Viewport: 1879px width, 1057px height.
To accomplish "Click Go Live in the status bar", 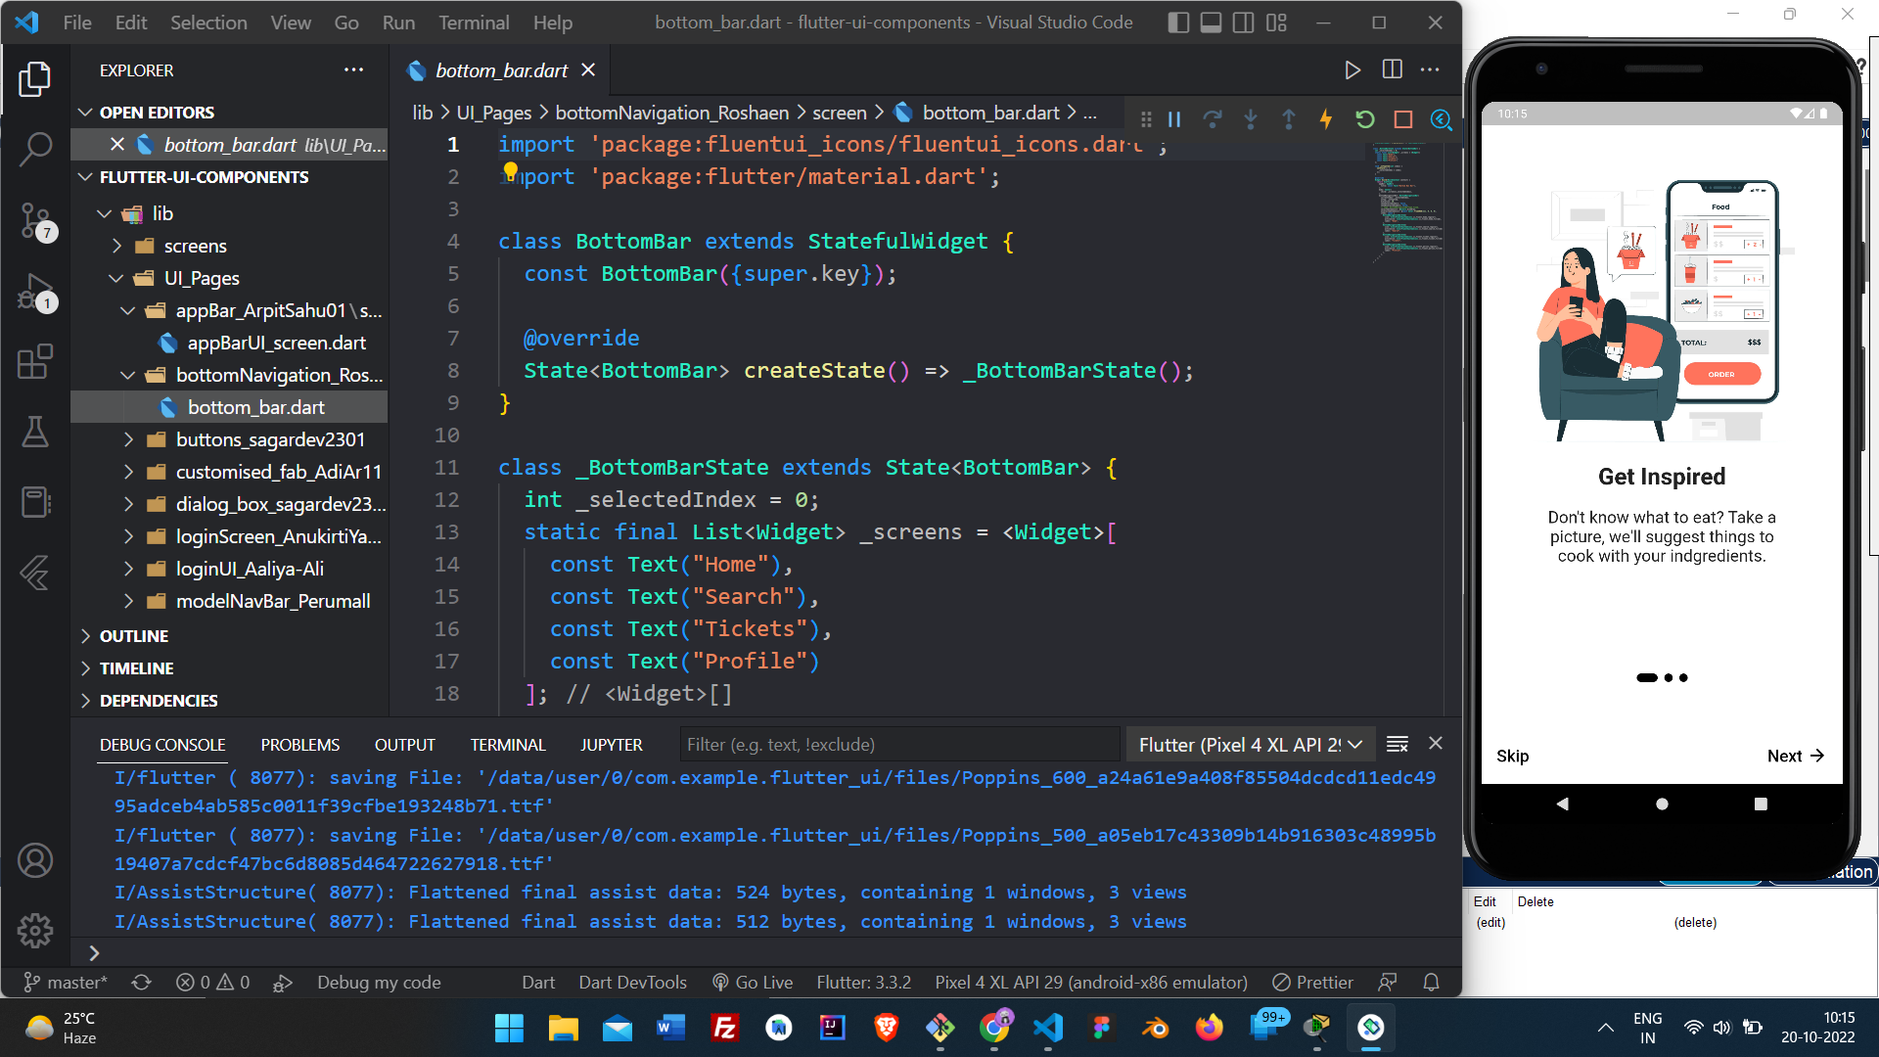I will click(753, 983).
